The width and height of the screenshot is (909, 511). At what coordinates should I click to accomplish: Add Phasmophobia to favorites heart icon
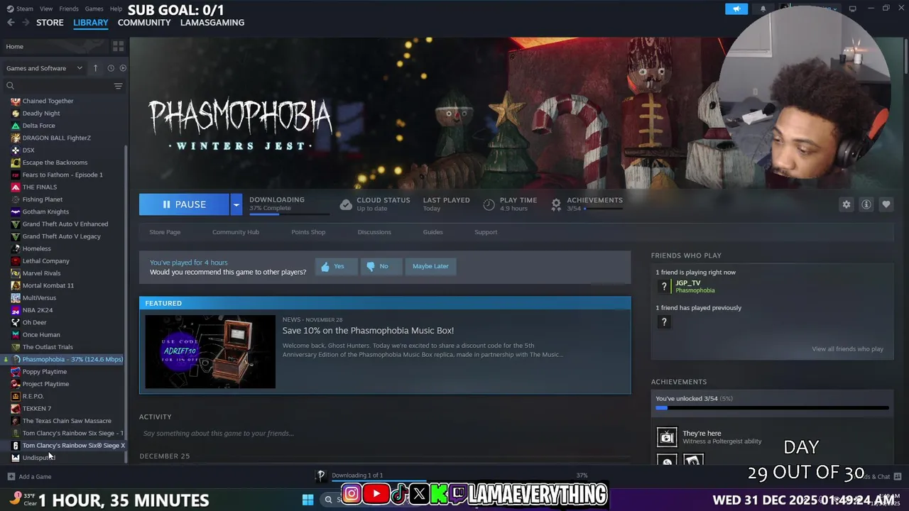tap(886, 204)
